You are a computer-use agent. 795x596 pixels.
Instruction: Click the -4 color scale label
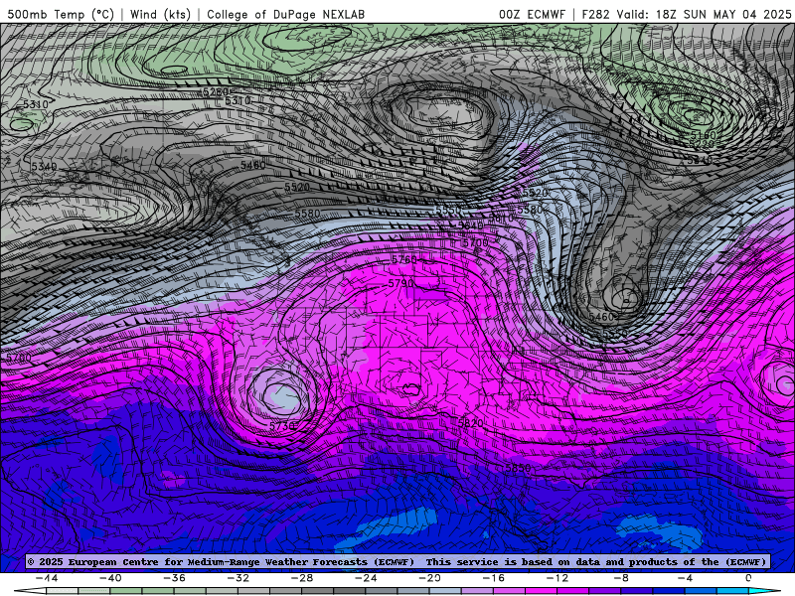(x=685, y=578)
